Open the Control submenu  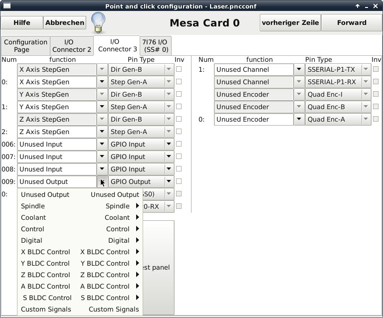pos(80,229)
